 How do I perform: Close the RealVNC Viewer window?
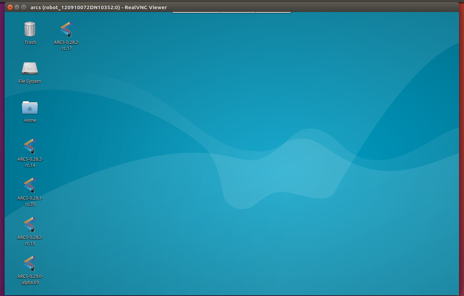(10, 7)
